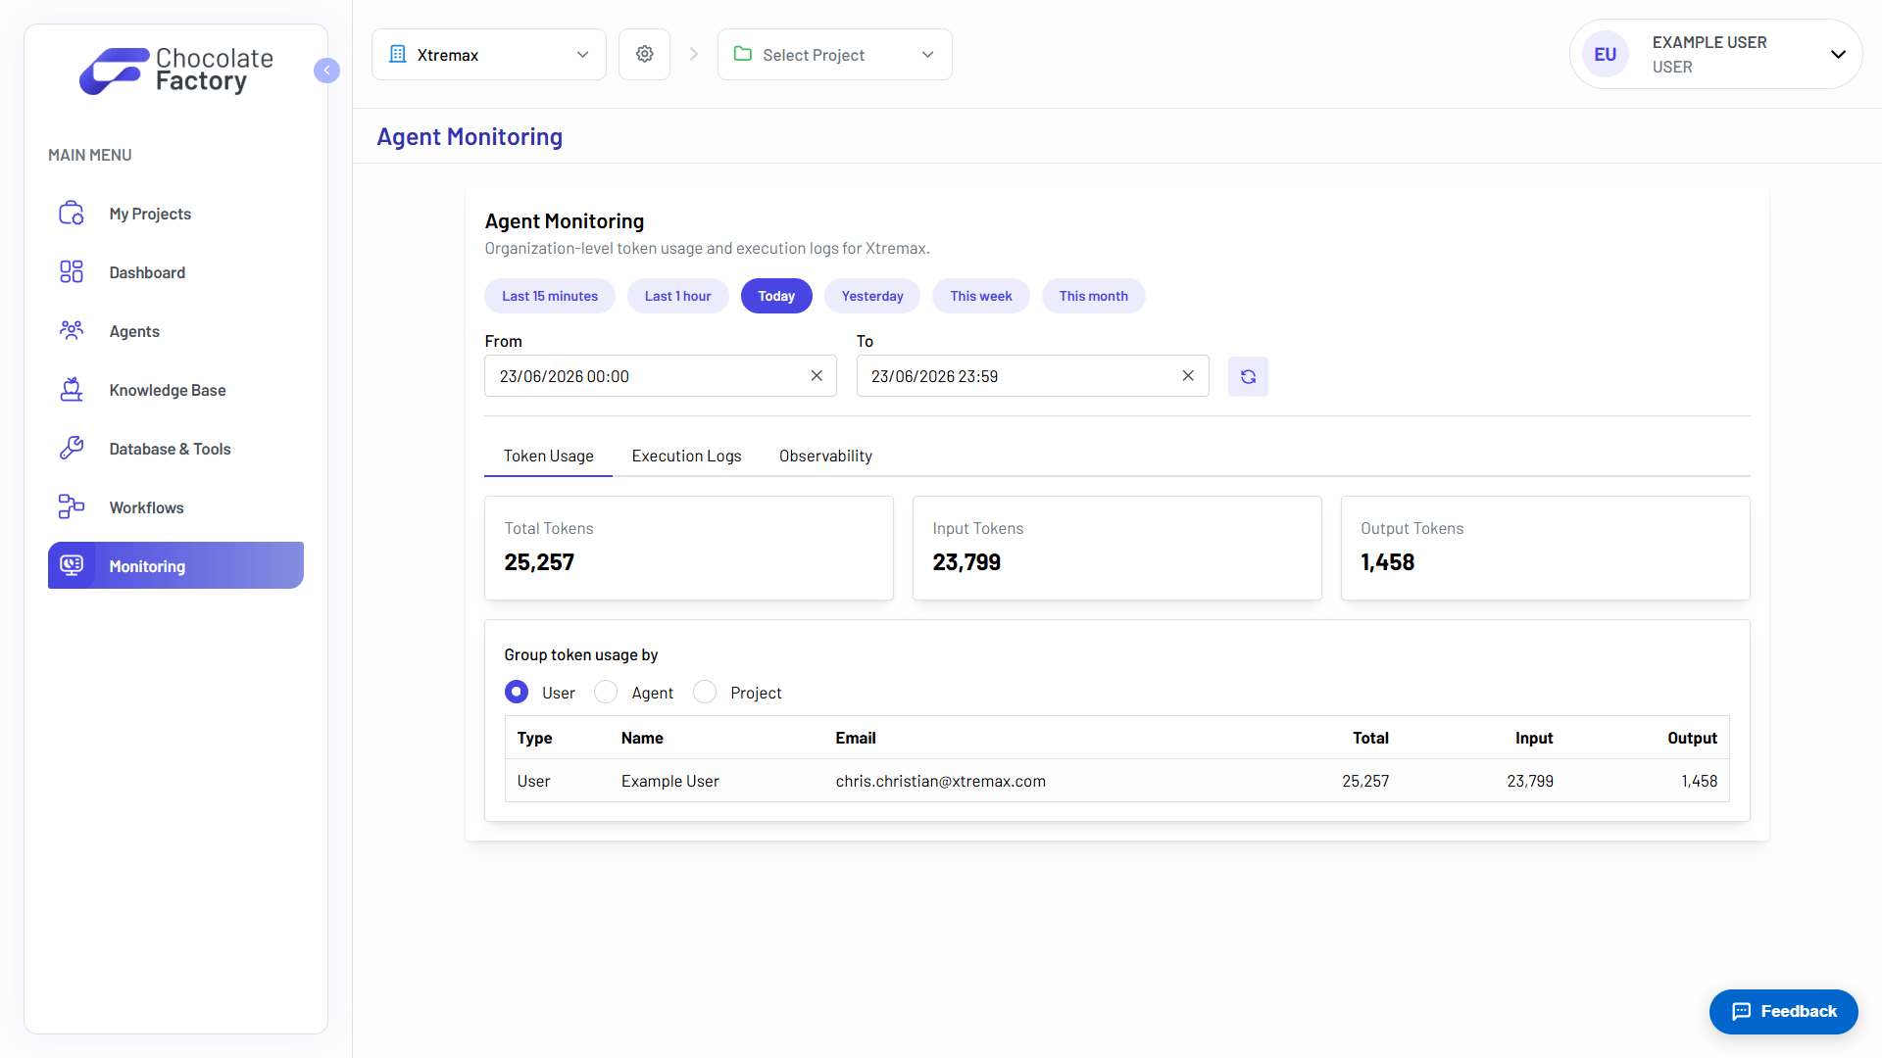
Task: Select the Yesterday time filter
Action: (x=872, y=296)
